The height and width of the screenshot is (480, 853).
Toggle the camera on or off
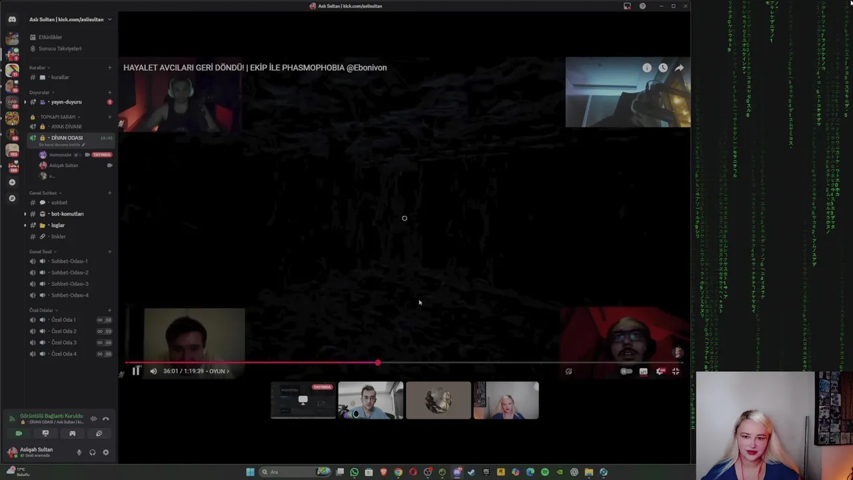(19, 433)
